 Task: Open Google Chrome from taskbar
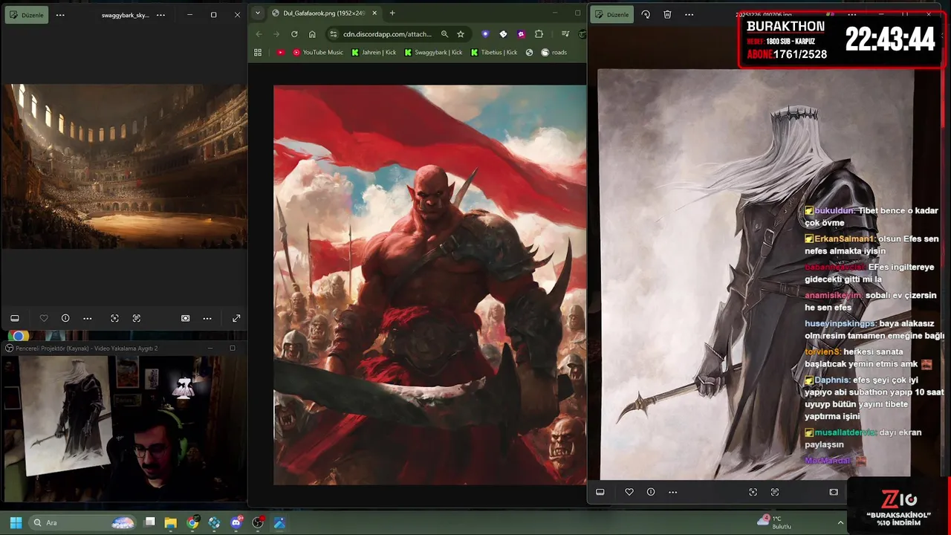192,522
